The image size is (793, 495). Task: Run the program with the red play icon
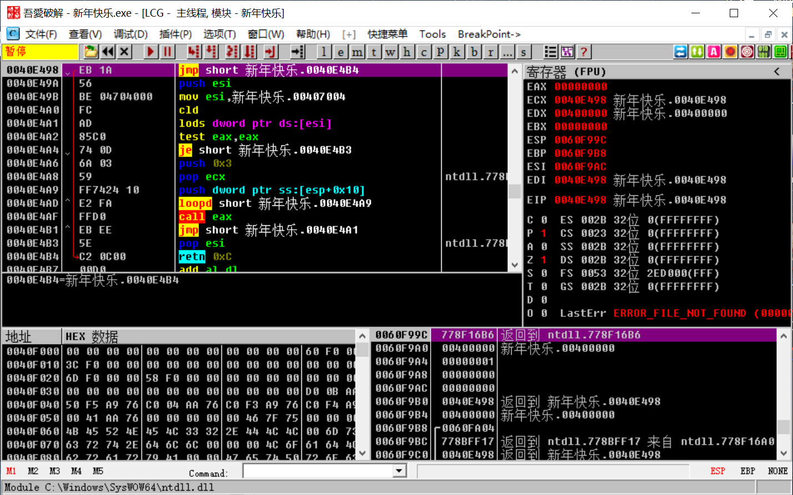tap(150, 52)
